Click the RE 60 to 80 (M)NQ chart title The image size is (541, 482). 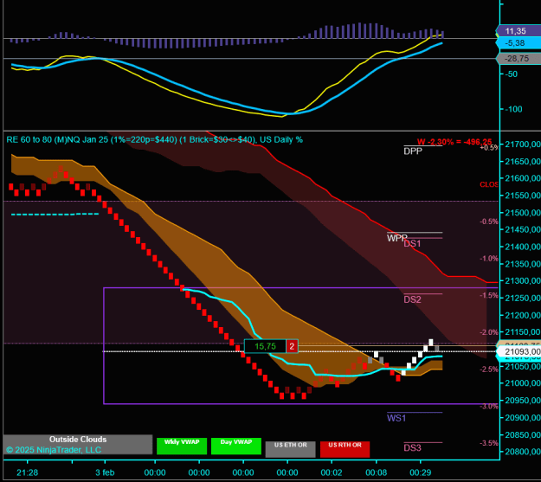coord(155,139)
